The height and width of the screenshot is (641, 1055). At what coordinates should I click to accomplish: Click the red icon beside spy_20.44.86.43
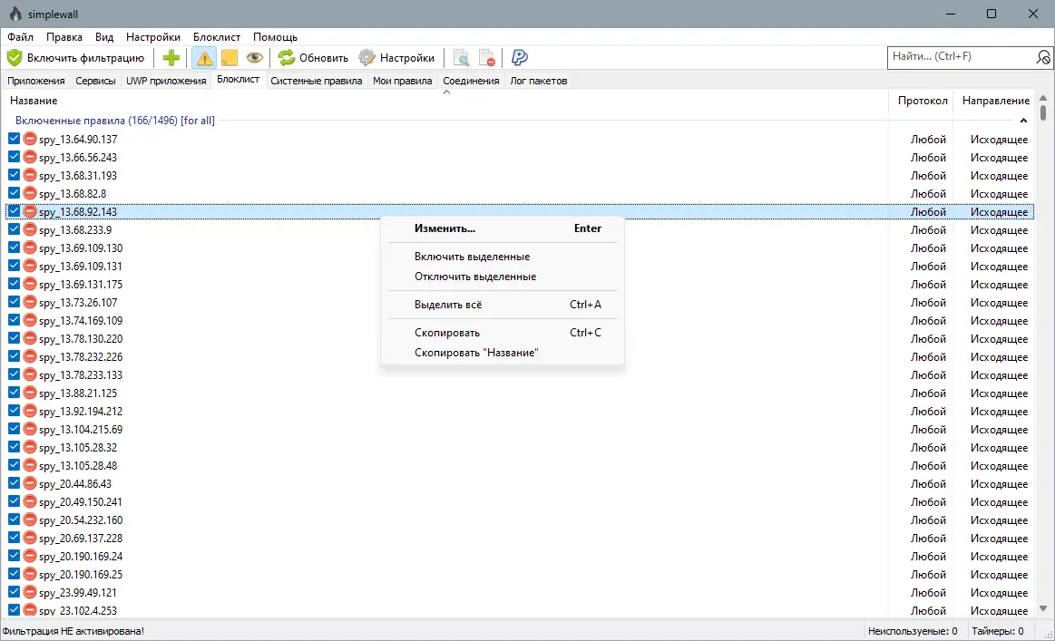click(30, 483)
